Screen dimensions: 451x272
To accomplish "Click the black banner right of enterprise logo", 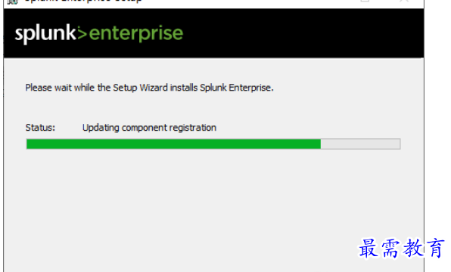I will (x=302, y=33).
